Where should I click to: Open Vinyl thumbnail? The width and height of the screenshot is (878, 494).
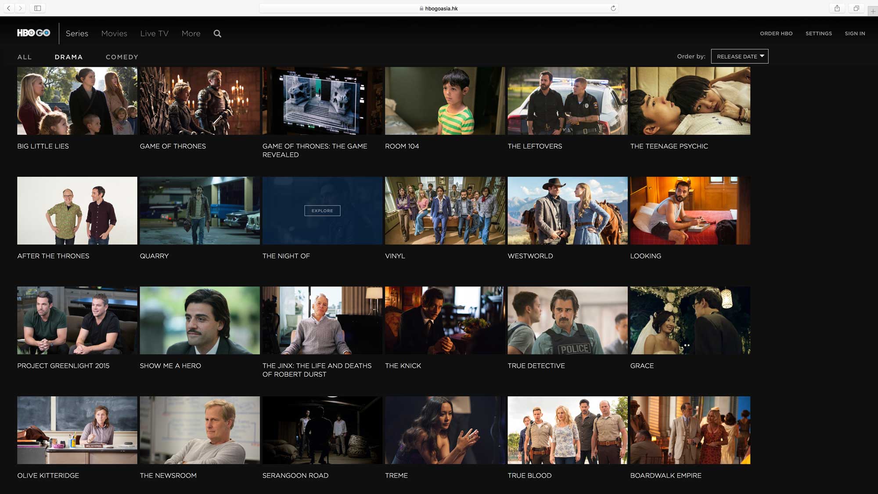tap(445, 211)
